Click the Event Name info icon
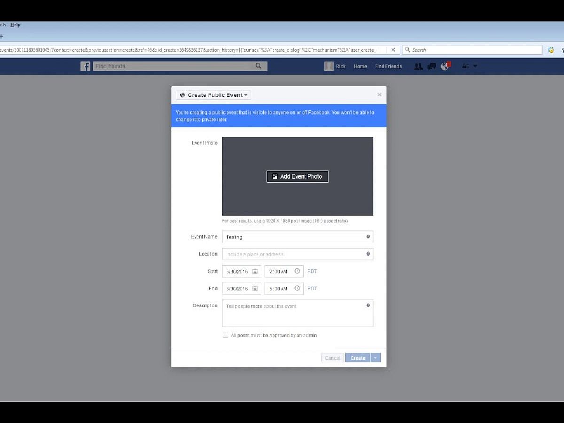This screenshot has width=564, height=423. [x=368, y=237]
